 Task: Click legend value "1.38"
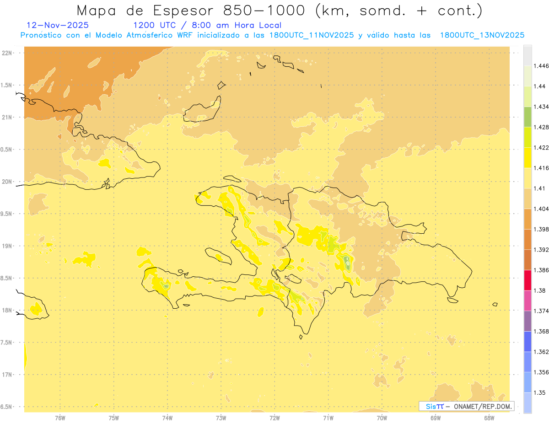click(540, 290)
